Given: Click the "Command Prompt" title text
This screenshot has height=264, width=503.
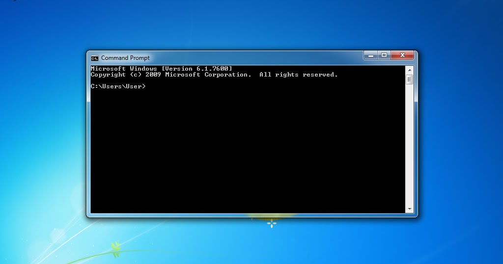Looking at the screenshot, I should pyautogui.click(x=125, y=58).
